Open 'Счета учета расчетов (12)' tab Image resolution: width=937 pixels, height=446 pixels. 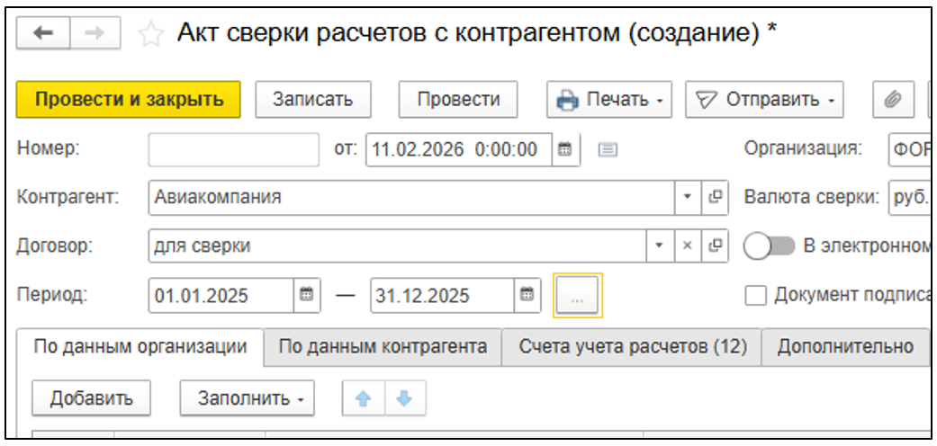[x=633, y=347]
